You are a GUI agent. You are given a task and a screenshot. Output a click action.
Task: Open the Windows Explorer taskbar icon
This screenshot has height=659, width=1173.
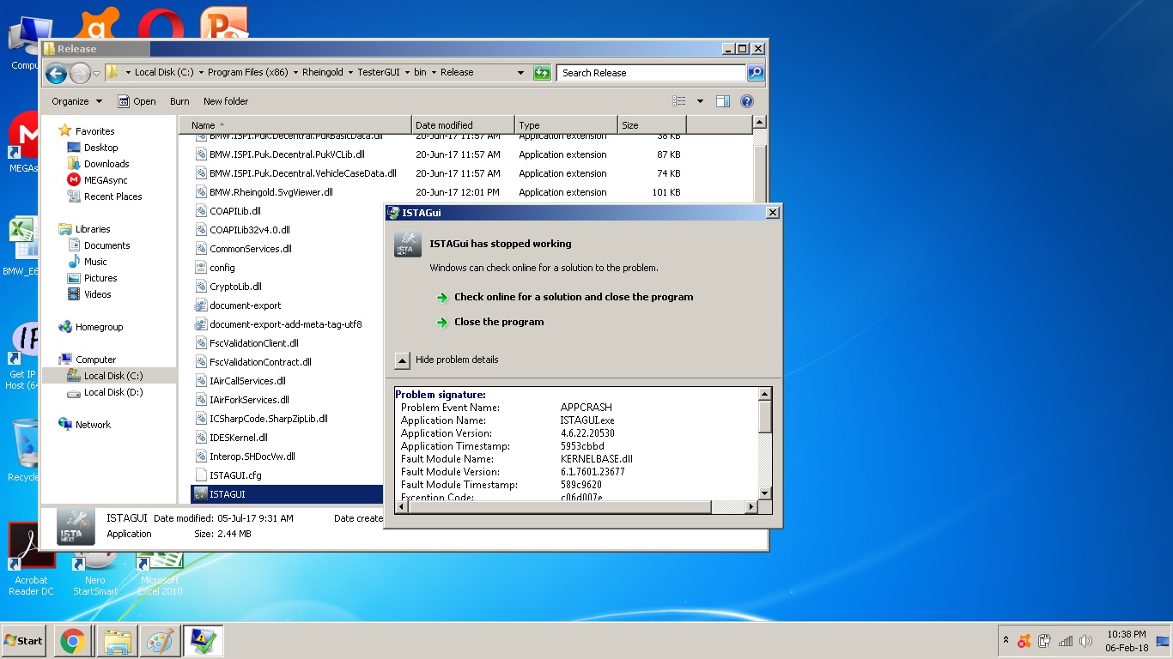point(116,641)
